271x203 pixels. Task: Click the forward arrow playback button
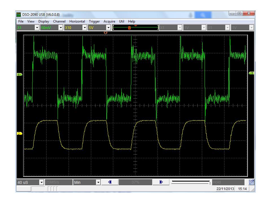[161, 182]
